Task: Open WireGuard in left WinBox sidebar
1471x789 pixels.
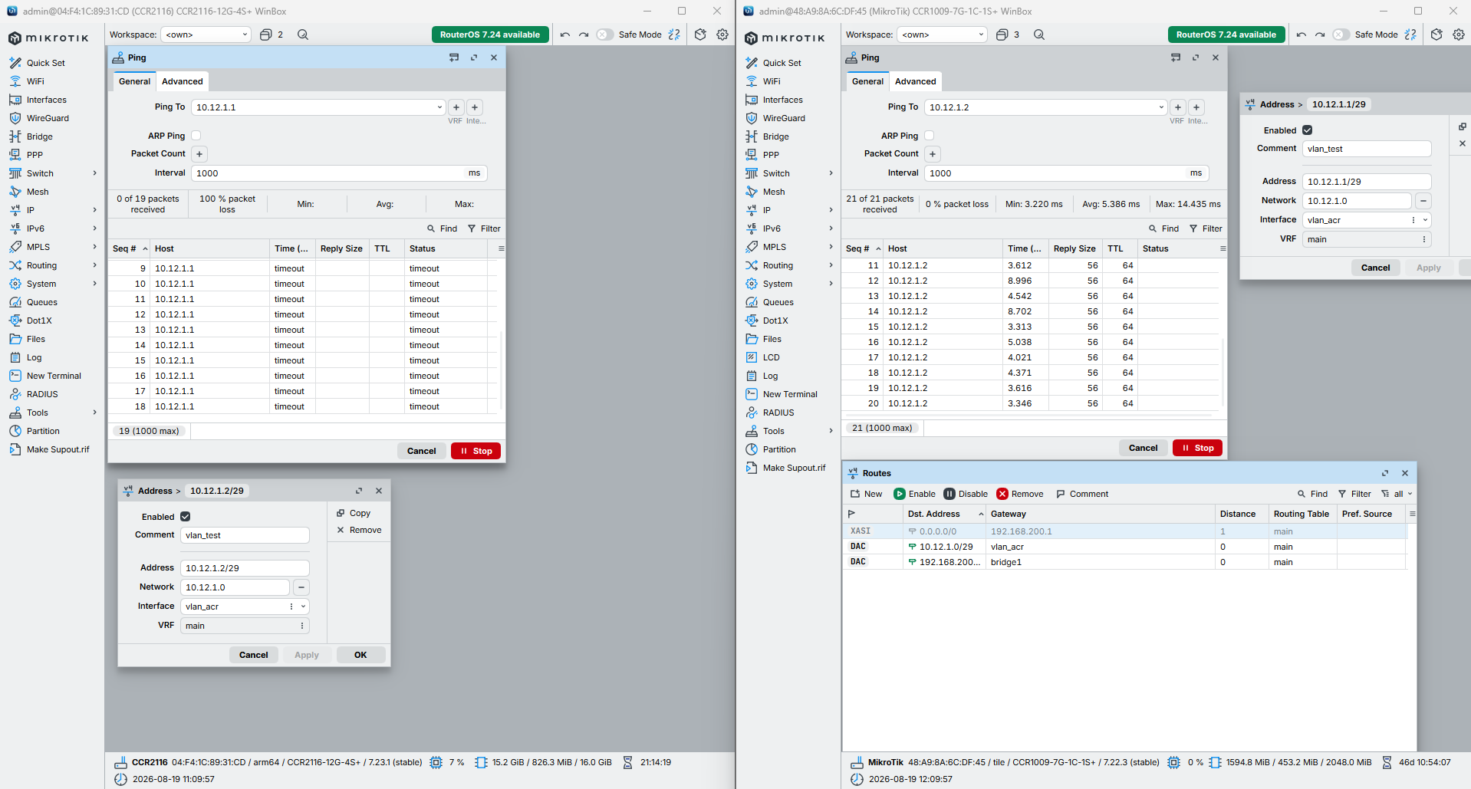Action: pos(48,118)
